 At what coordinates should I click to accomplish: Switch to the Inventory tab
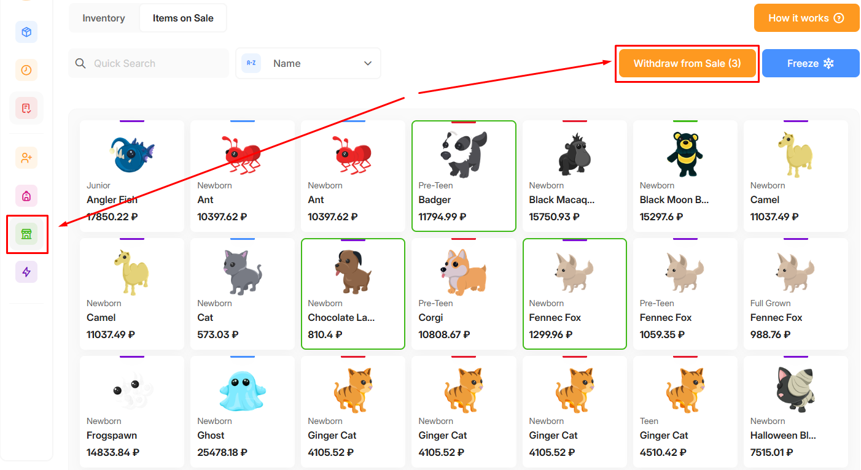[104, 18]
